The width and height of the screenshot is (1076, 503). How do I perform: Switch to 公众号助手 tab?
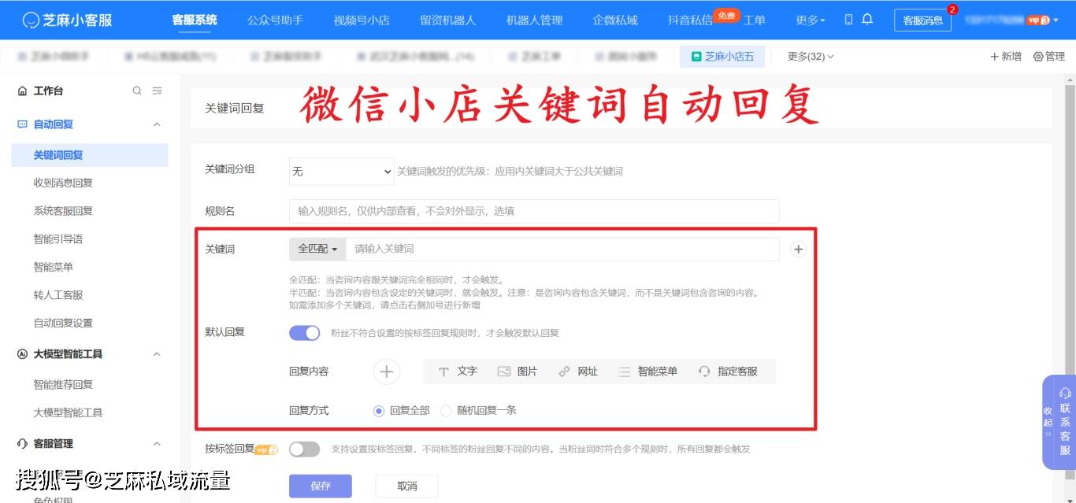click(275, 20)
